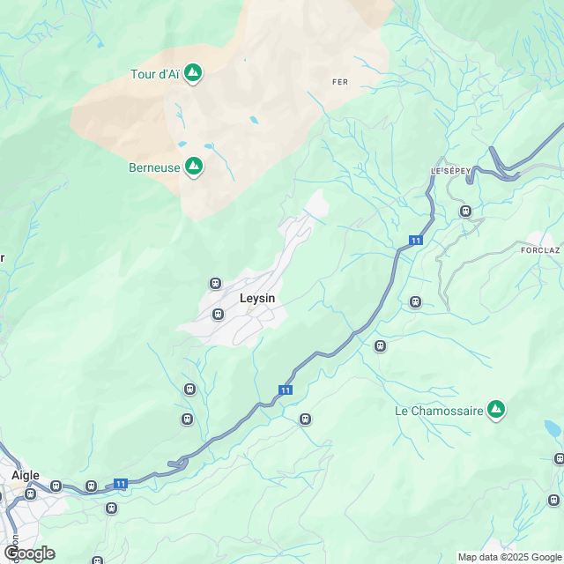Click the train station icon north of Leysin
564x564 pixels.
[215, 284]
